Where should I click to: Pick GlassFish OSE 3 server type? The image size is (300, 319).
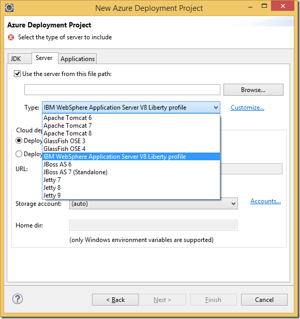click(131, 141)
